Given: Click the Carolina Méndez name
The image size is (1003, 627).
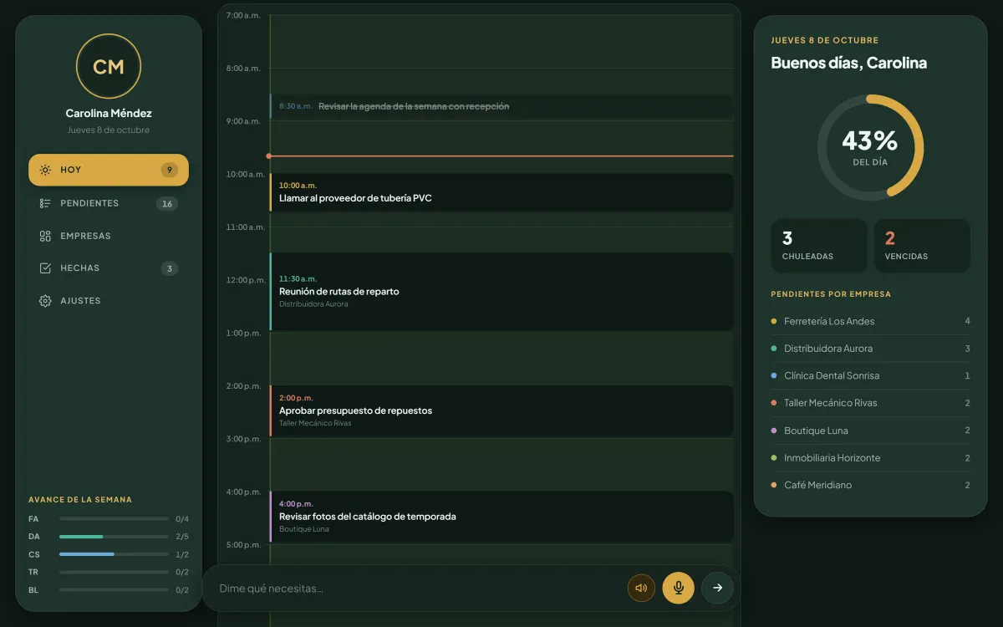Looking at the screenshot, I should click(x=109, y=113).
